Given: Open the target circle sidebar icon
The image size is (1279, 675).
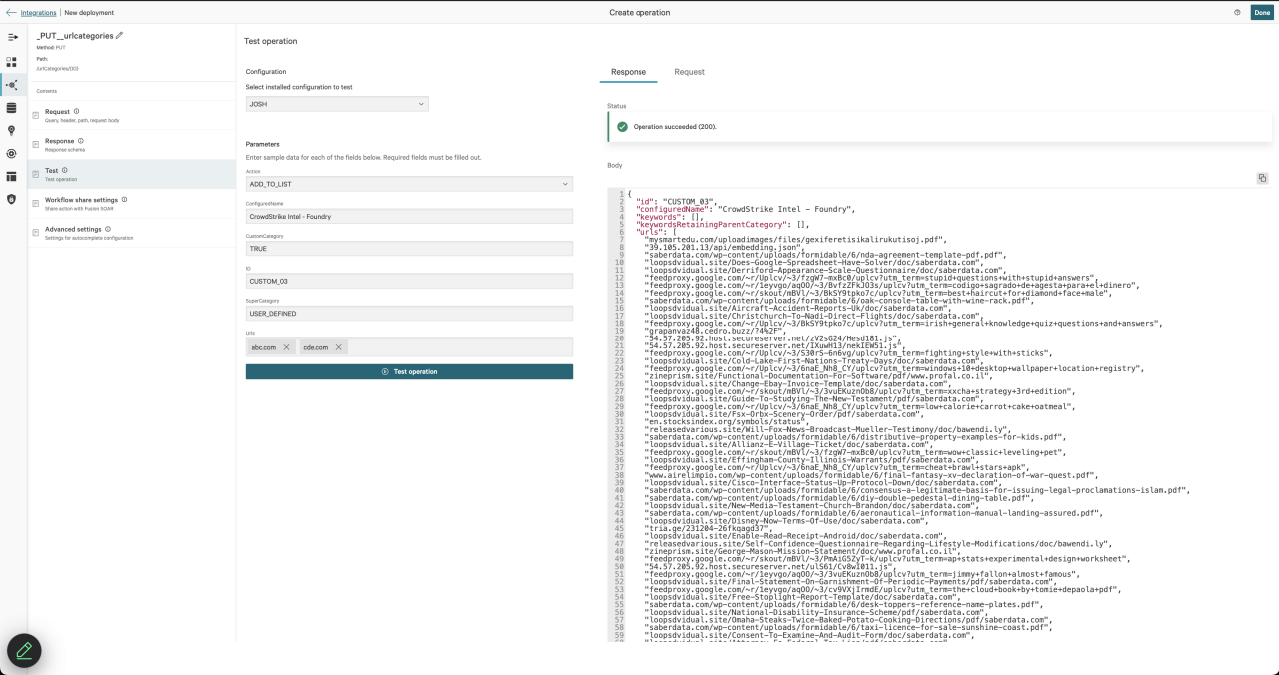Looking at the screenshot, I should [12, 154].
